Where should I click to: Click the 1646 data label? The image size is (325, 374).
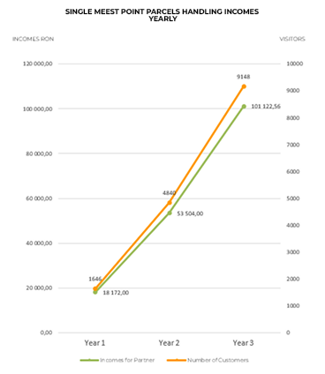click(x=95, y=279)
